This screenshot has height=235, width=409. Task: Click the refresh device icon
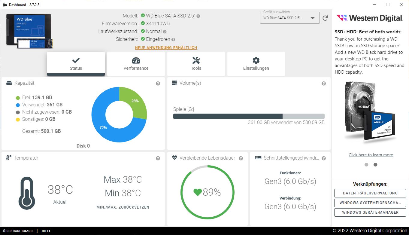[x=325, y=18]
